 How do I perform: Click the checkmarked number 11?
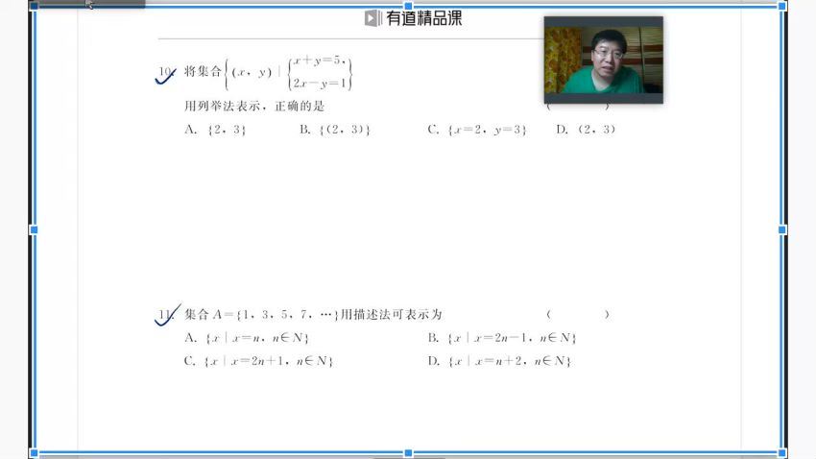pyautogui.click(x=167, y=315)
